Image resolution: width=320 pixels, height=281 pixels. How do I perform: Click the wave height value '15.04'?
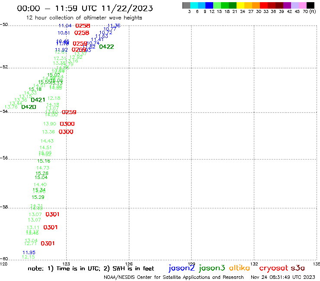point(41,177)
